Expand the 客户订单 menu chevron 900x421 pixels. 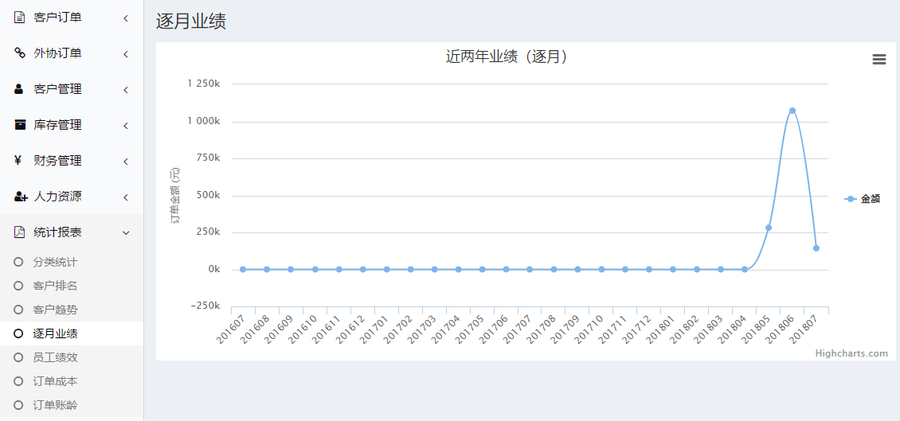click(126, 18)
